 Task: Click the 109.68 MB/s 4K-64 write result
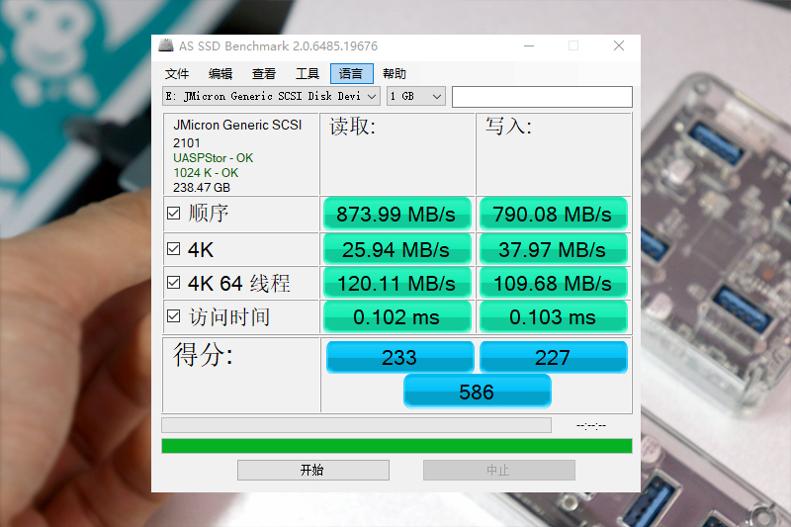pyautogui.click(x=554, y=284)
